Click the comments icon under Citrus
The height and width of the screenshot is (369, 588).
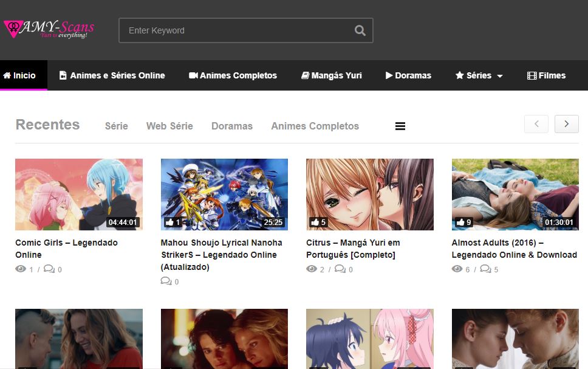click(340, 269)
